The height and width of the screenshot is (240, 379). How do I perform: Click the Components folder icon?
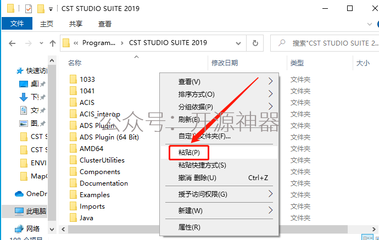[x=73, y=171]
